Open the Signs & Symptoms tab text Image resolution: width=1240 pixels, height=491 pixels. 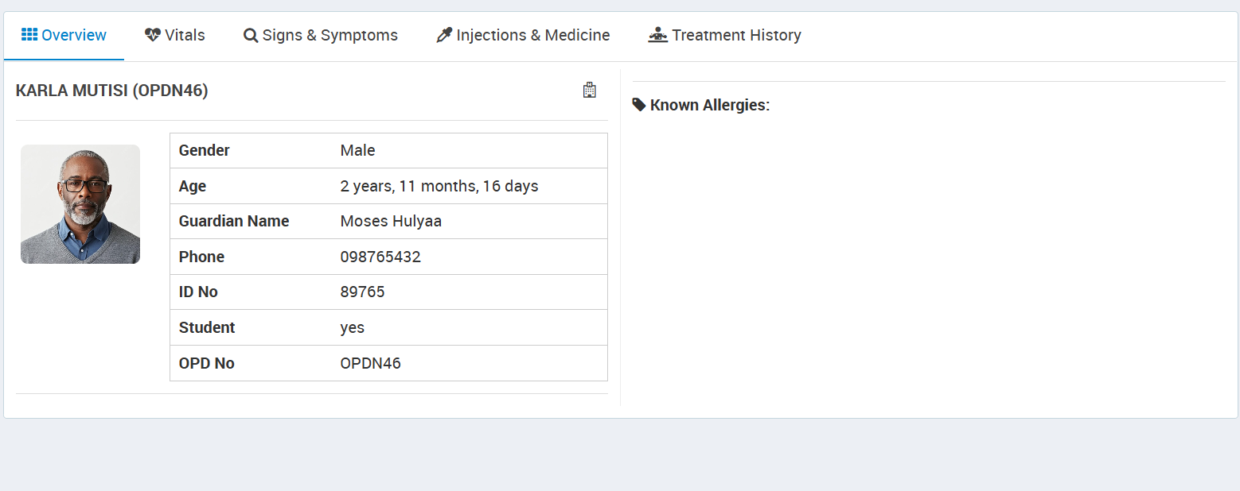329,35
